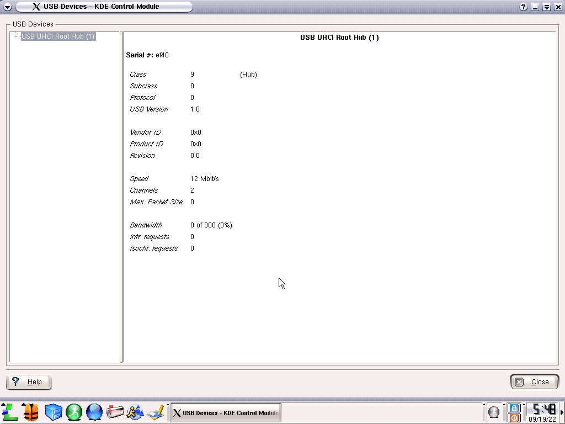Click the Help button
This screenshot has height=424, width=565.
[29, 382]
